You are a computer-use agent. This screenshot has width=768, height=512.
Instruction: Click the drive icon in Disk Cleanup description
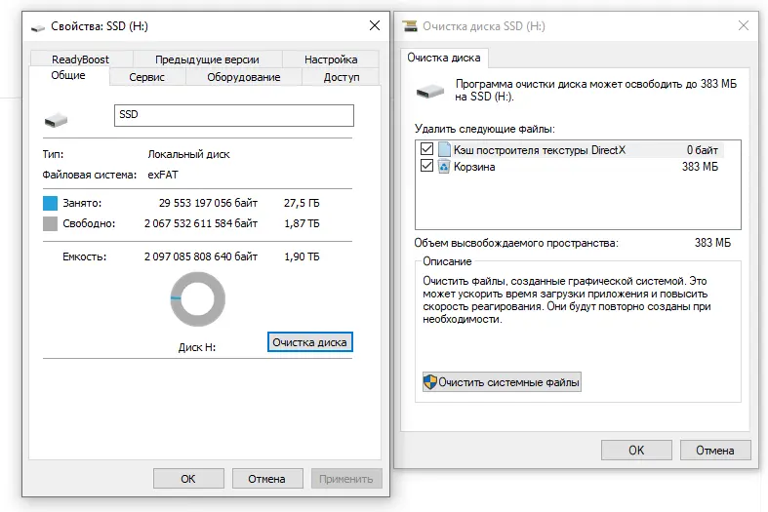tap(430, 91)
